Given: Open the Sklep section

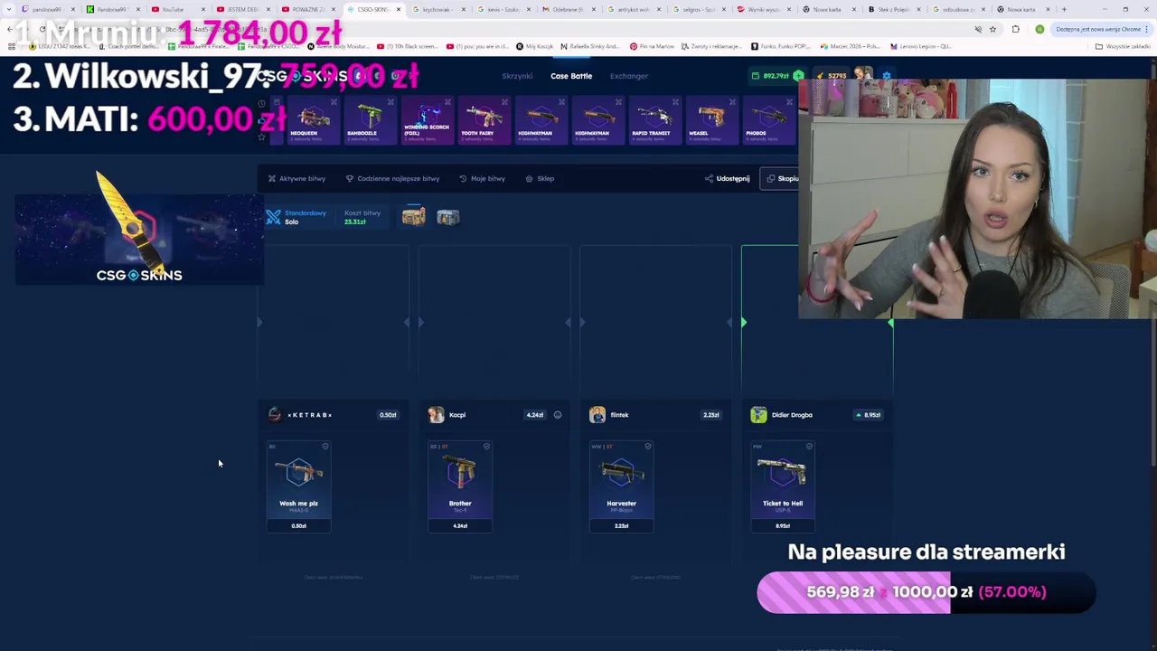Looking at the screenshot, I should tap(540, 178).
